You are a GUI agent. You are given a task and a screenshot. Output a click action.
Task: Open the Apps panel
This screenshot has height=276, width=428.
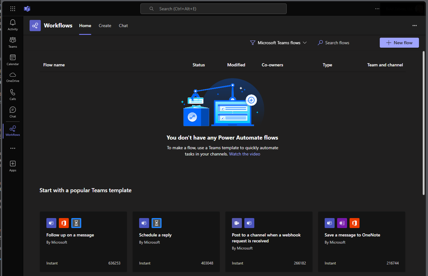(12, 165)
